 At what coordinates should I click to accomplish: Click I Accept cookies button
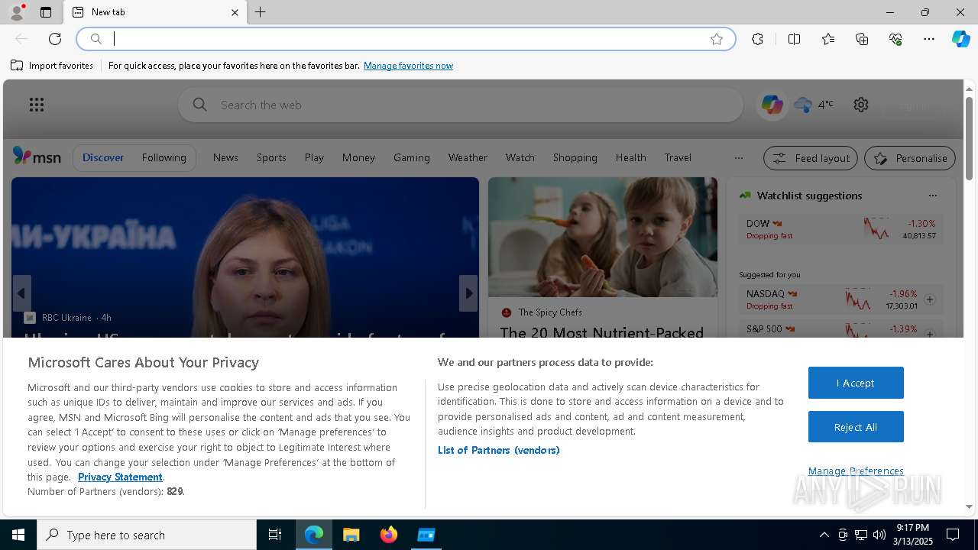tap(856, 383)
